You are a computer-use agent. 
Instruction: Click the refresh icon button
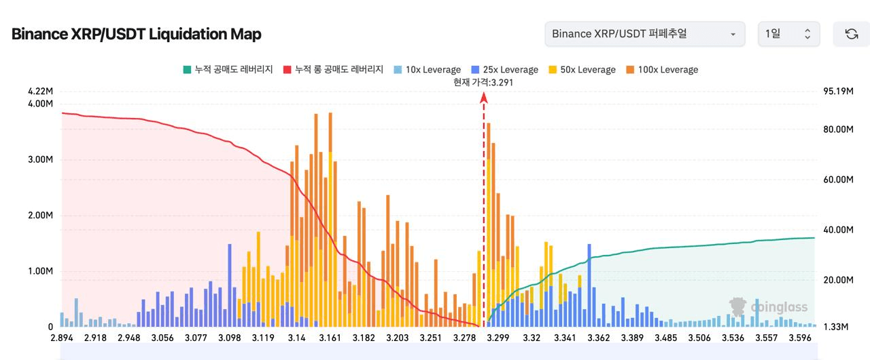(x=851, y=34)
